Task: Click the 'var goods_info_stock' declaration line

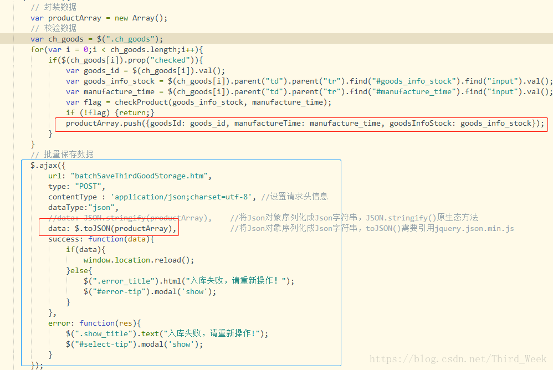Action: click(309, 81)
